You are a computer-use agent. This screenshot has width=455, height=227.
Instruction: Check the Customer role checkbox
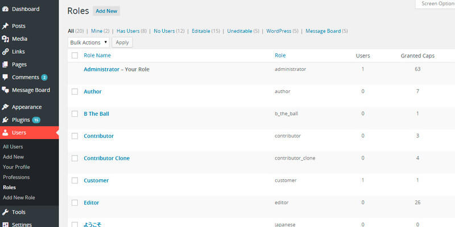coord(75,180)
